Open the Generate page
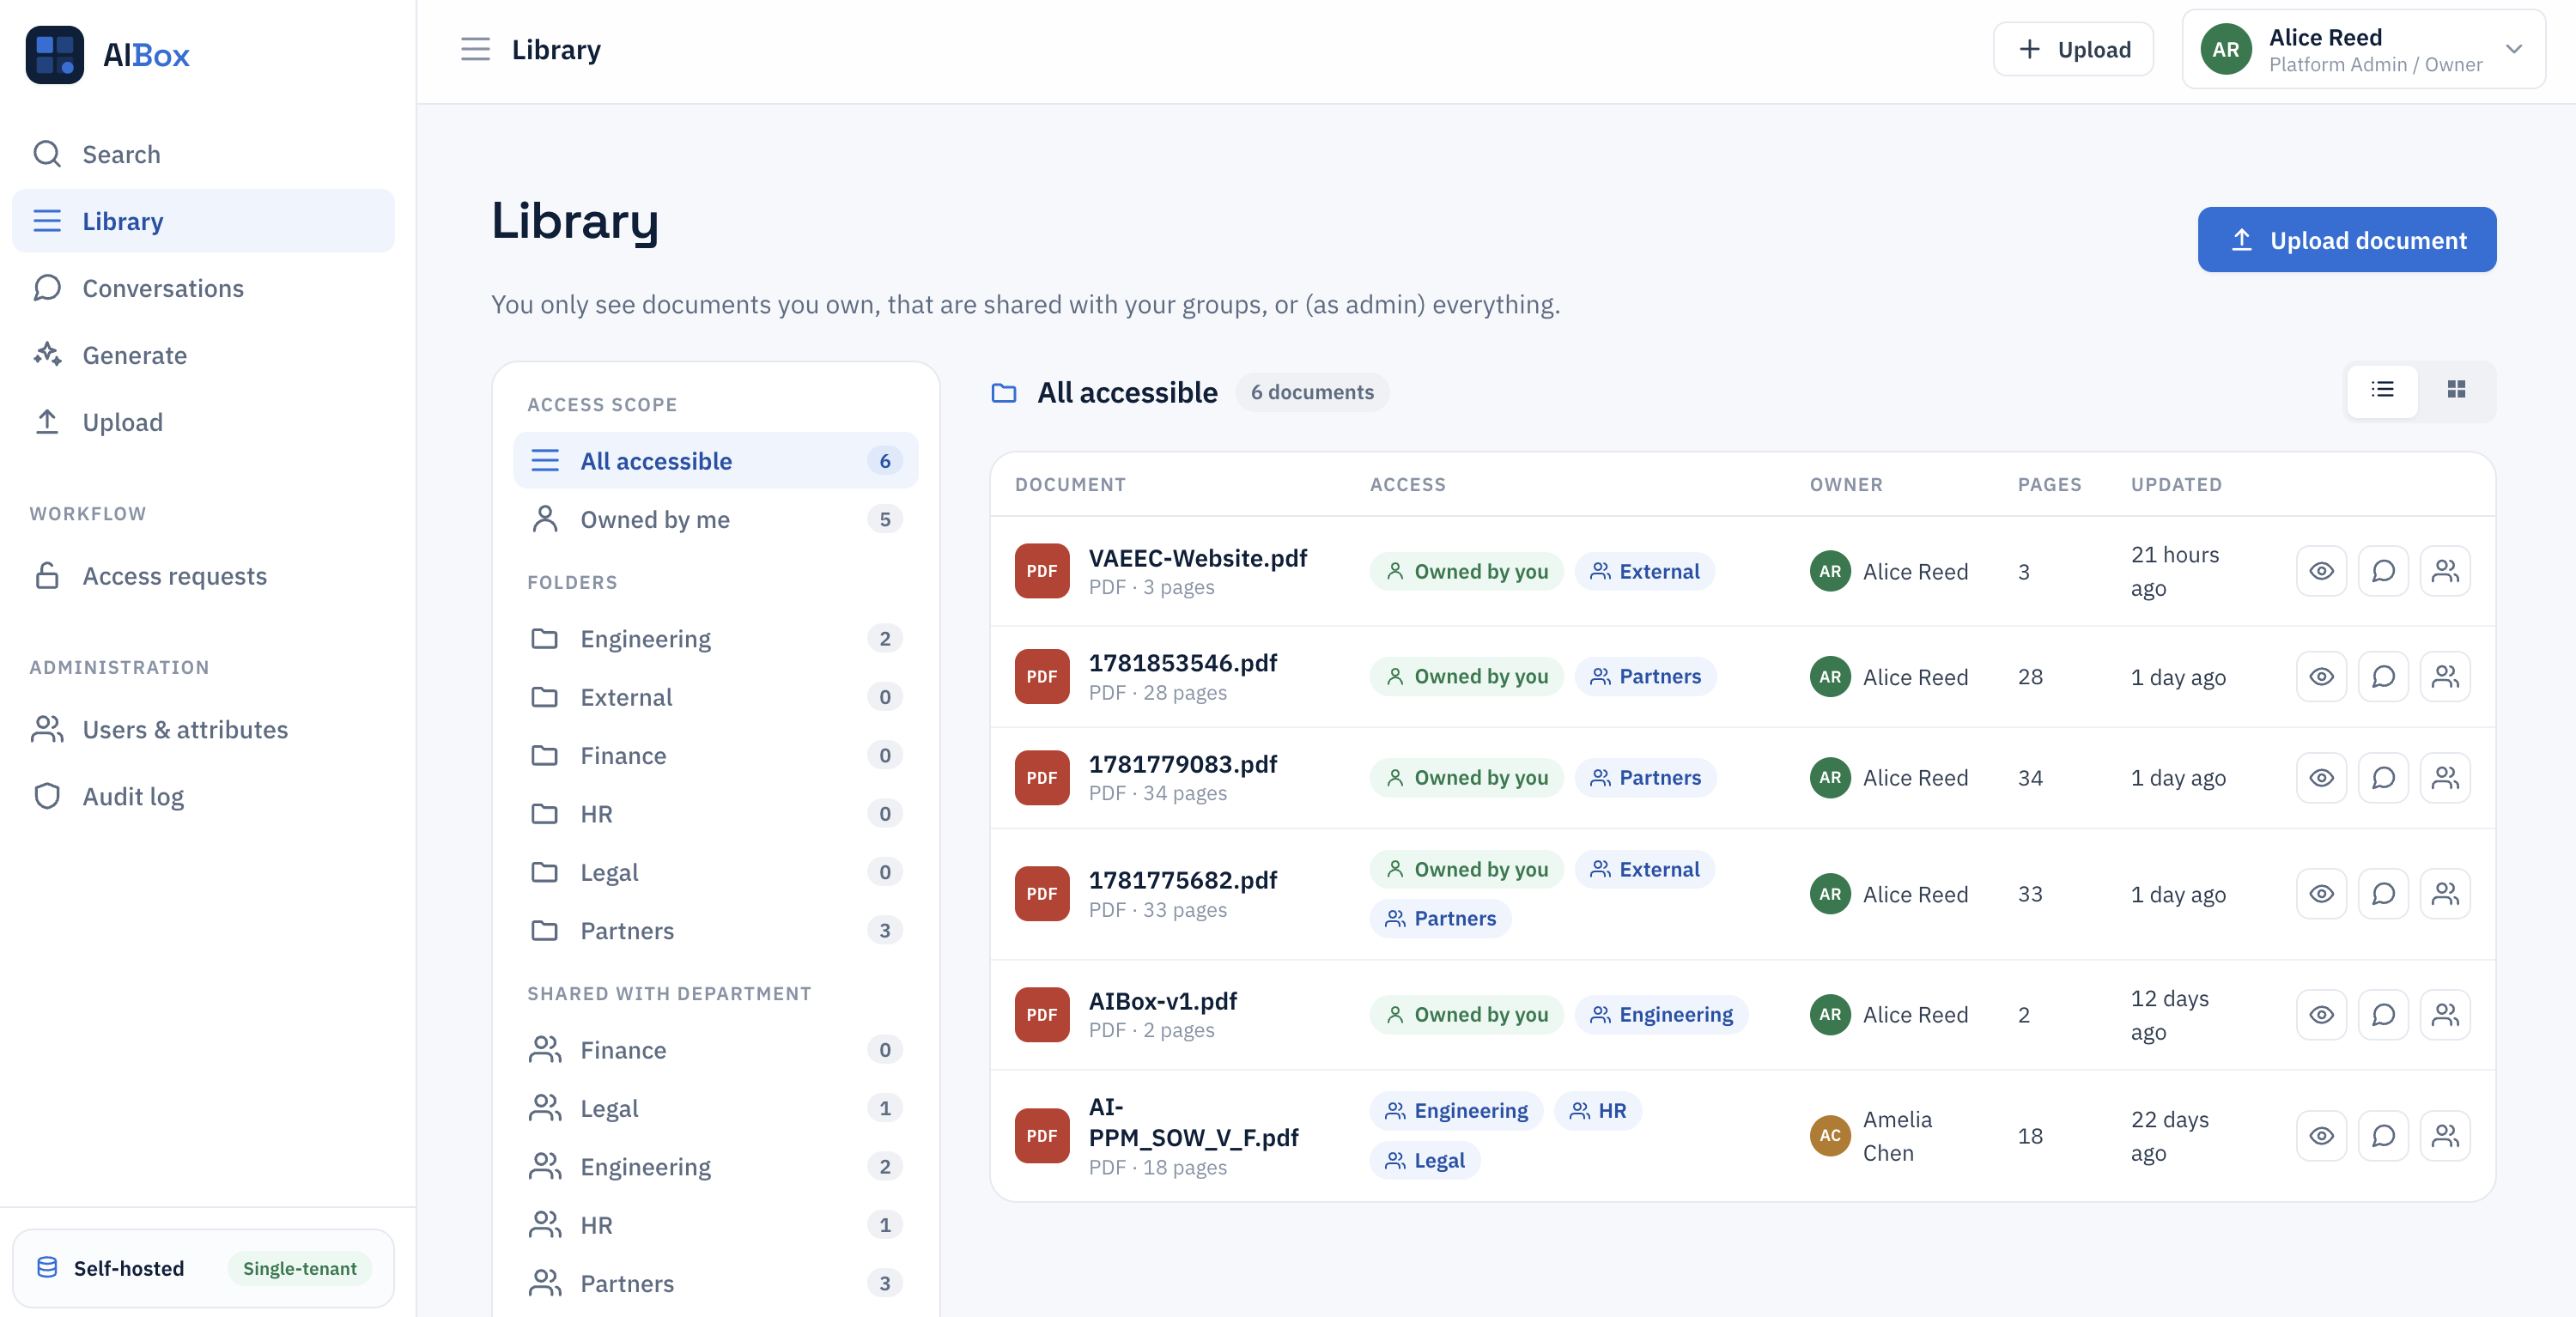The height and width of the screenshot is (1317, 2576). 203,355
